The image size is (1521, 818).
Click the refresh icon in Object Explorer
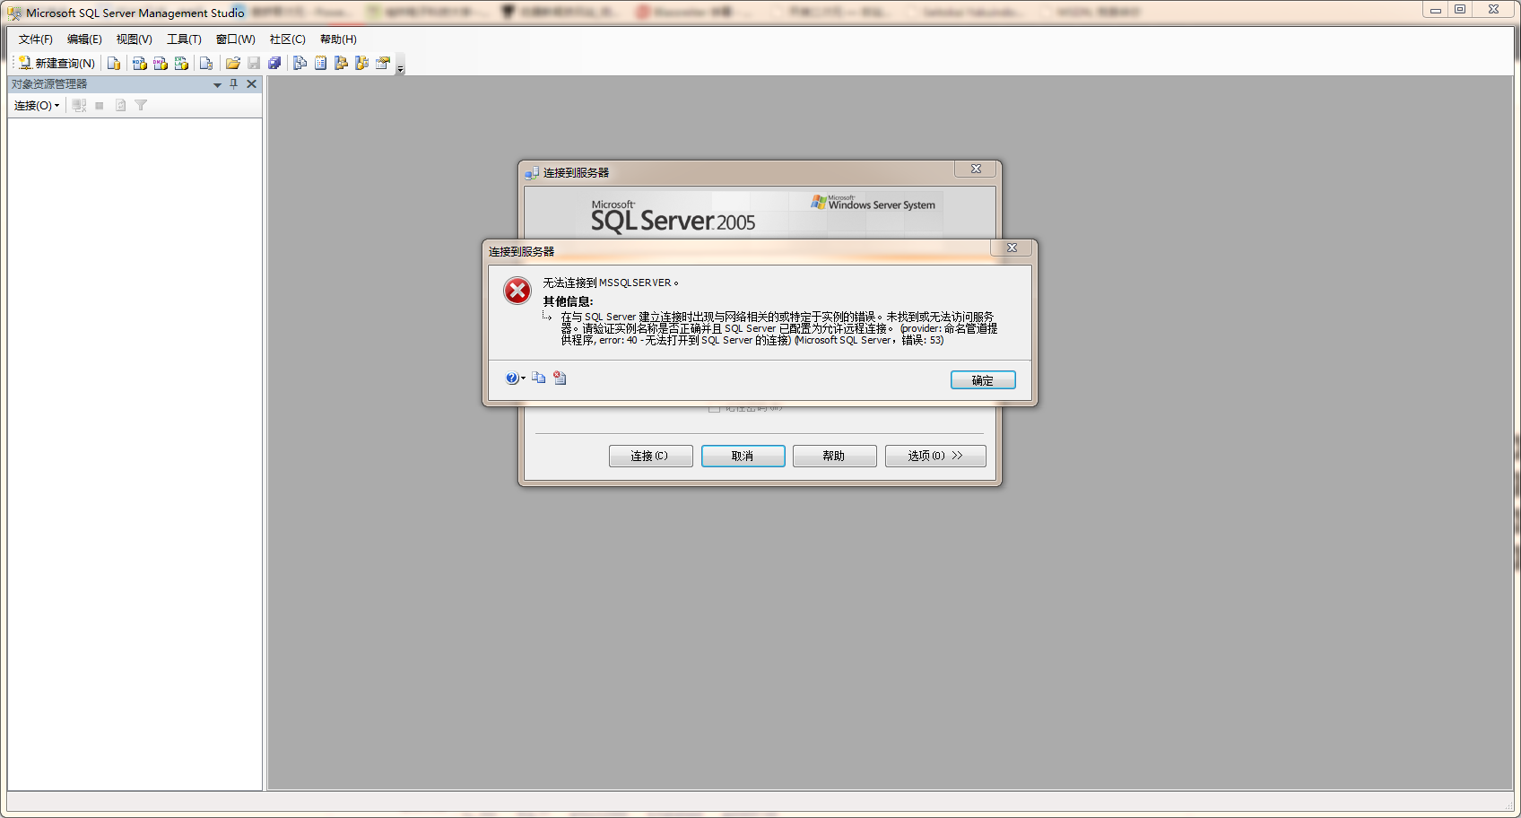pyautogui.click(x=120, y=105)
